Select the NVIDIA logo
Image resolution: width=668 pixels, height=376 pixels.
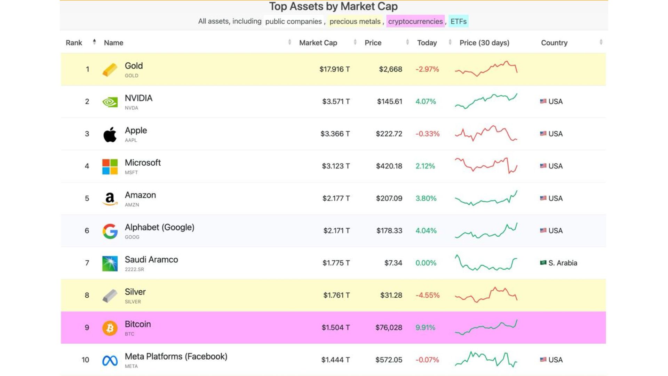(x=110, y=101)
